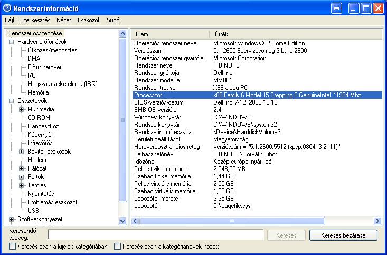Enable search only in selected category
The image size is (387, 255).
point(12,247)
